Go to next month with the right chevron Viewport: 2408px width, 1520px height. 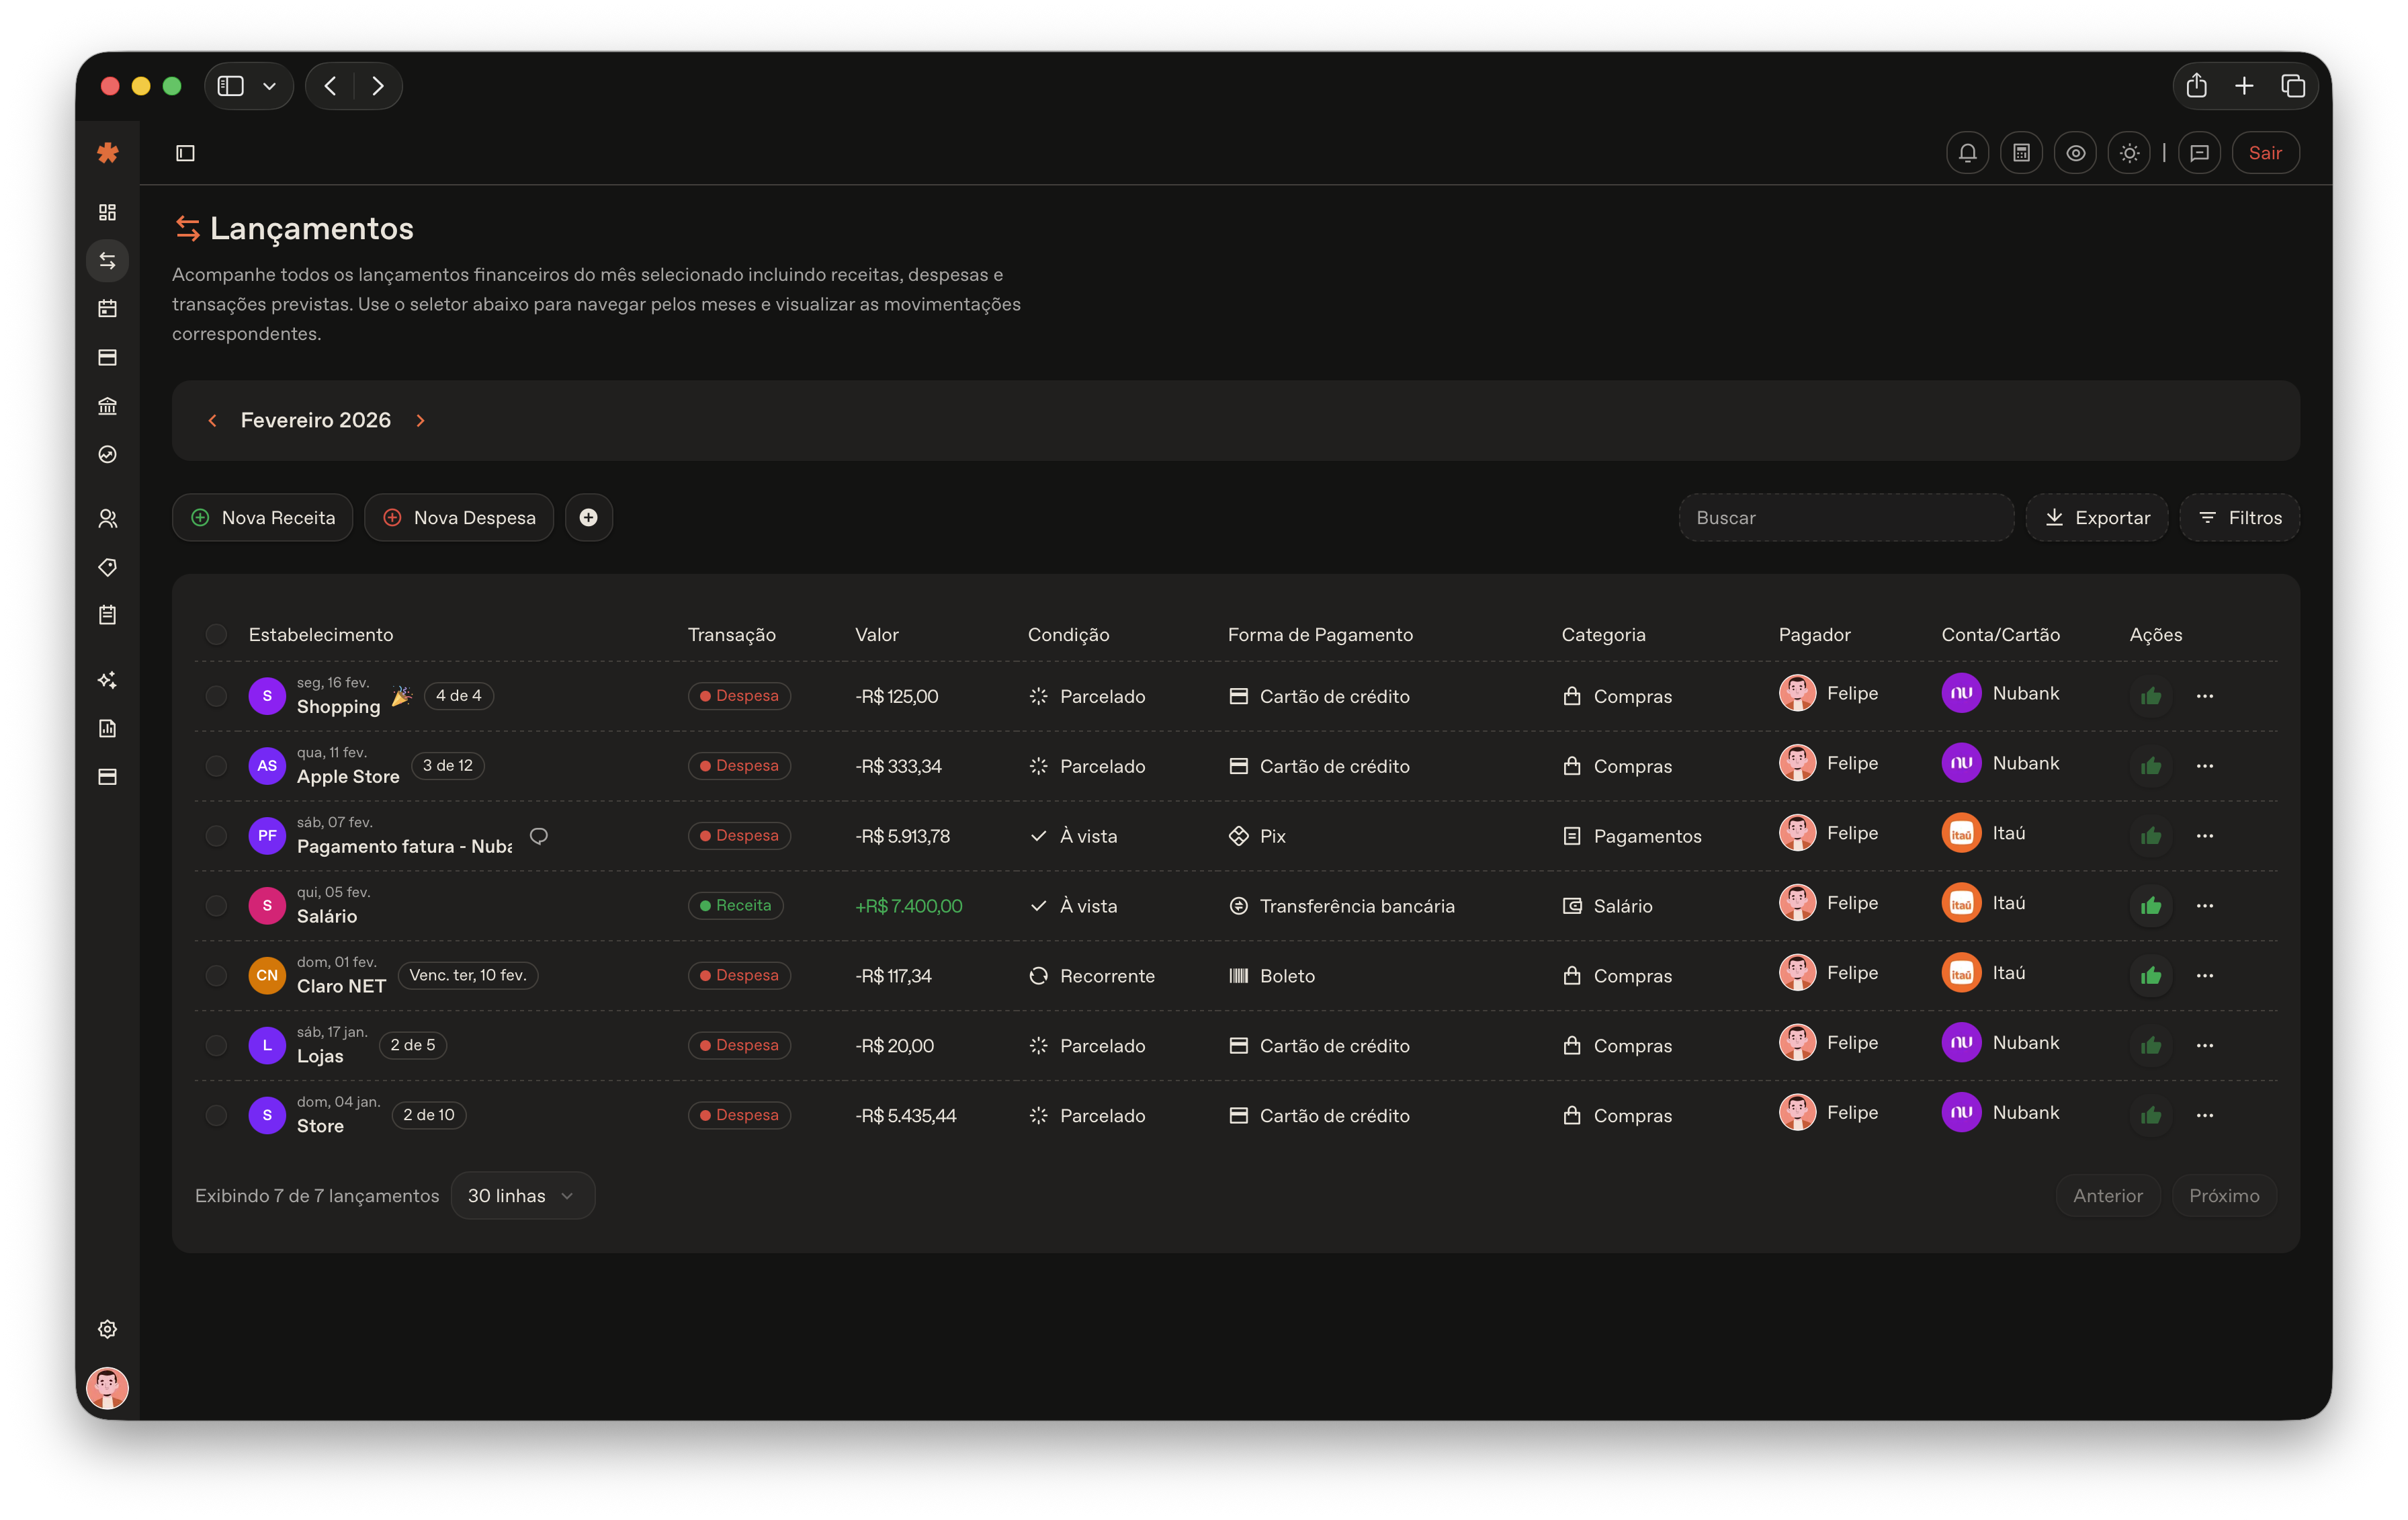click(x=421, y=421)
